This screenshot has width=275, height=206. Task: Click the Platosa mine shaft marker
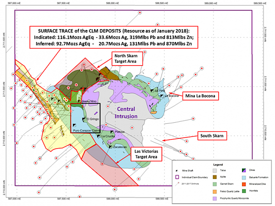[112, 132]
